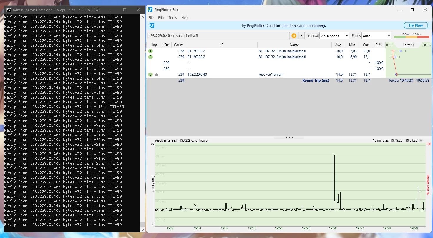Image resolution: width=433 pixels, height=238 pixels.
Task: Click the Cur column header
Action: (x=366, y=45)
